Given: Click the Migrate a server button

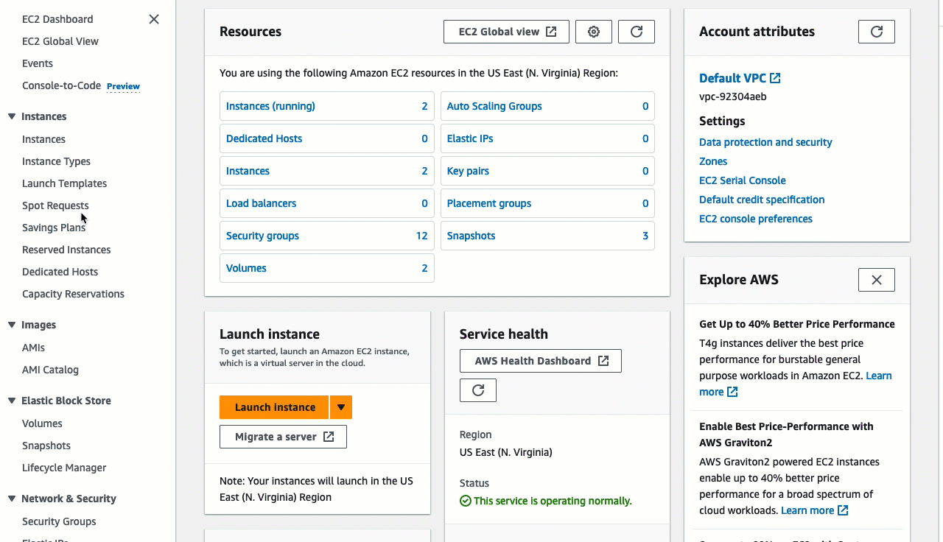Looking at the screenshot, I should pyautogui.click(x=283, y=437).
